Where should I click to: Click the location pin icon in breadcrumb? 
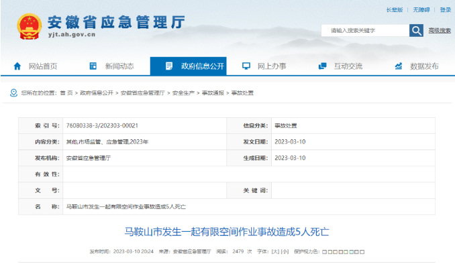(x=13, y=92)
